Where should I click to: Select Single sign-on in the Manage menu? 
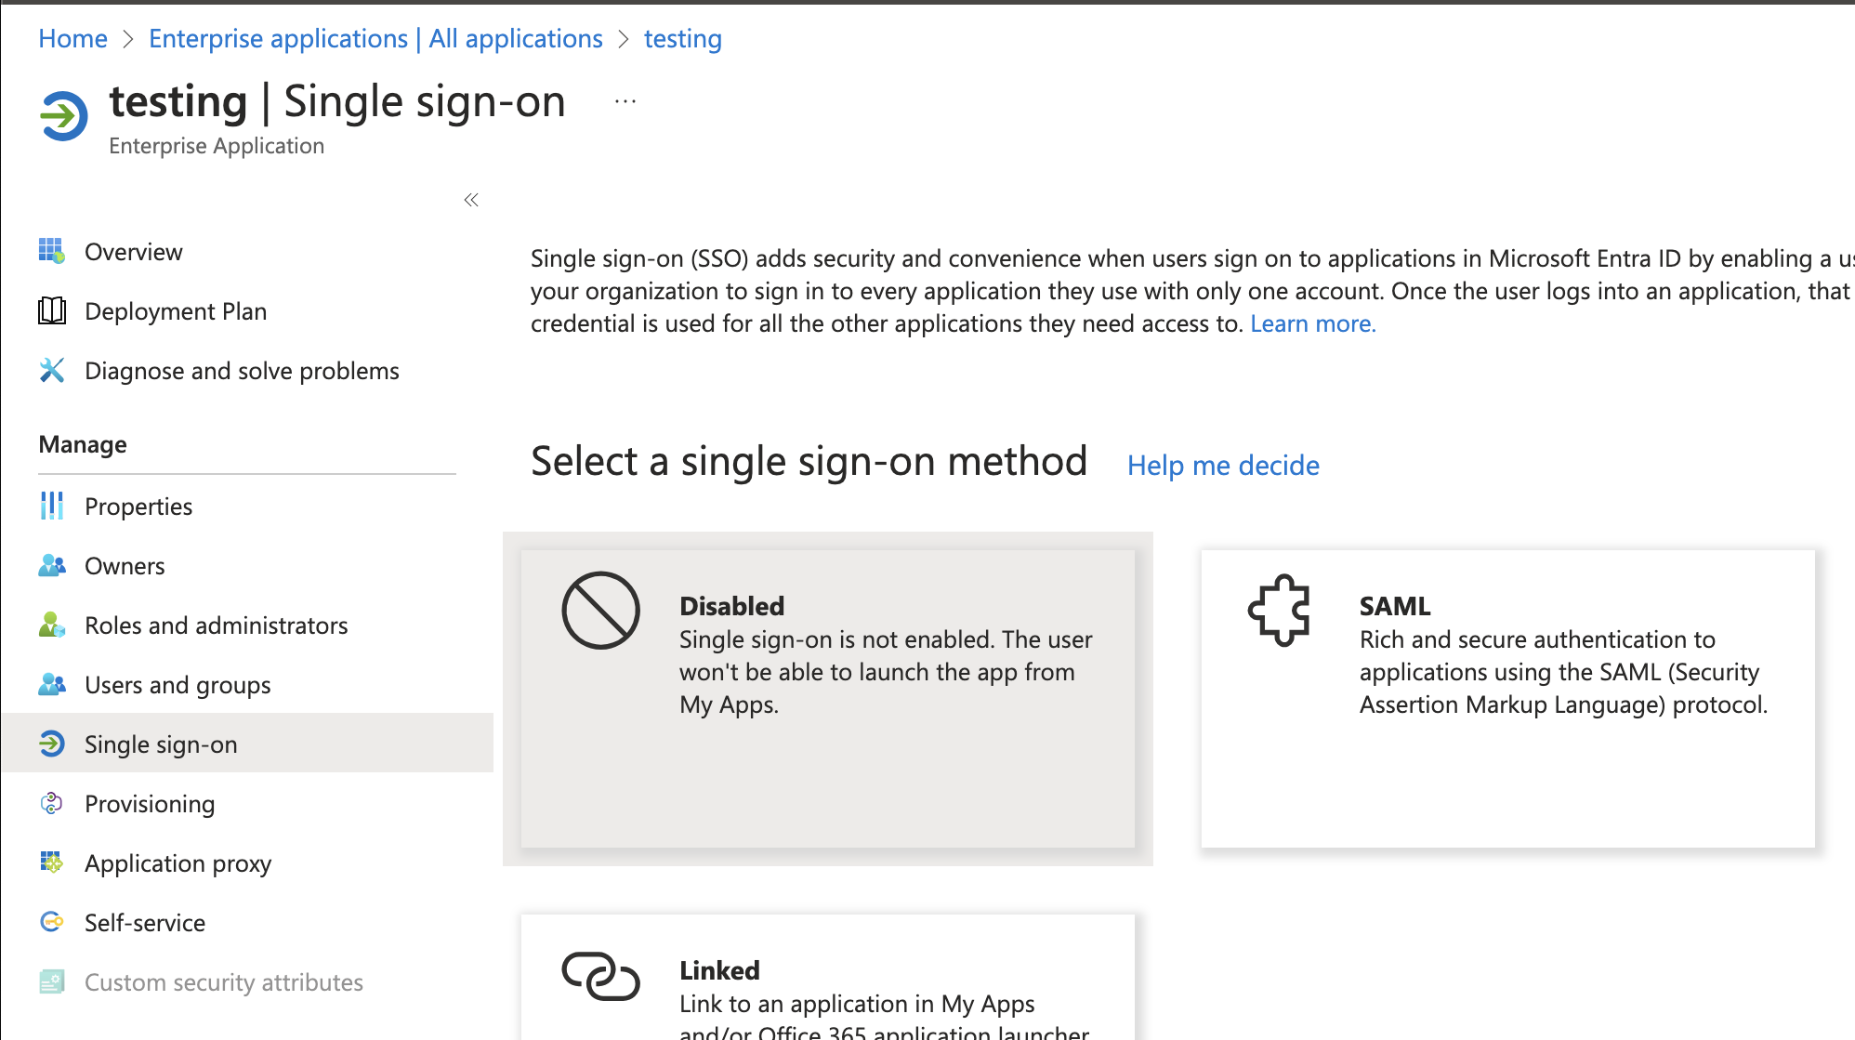click(160, 744)
